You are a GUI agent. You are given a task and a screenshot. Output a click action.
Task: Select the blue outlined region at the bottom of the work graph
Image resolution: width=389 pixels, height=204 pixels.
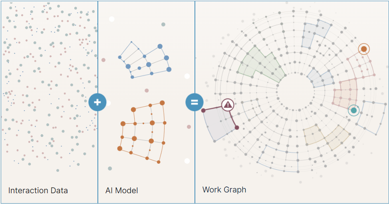pos(278,158)
